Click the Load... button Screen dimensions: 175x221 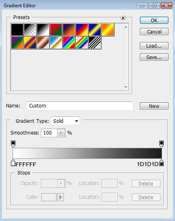(x=154, y=46)
